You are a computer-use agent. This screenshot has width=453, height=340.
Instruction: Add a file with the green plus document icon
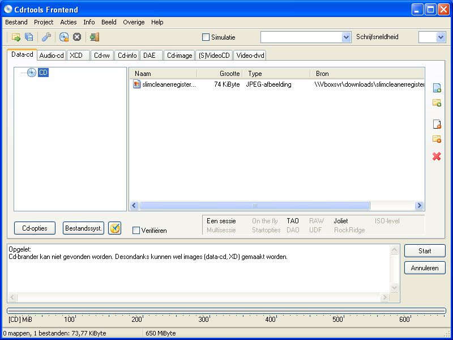436,88
